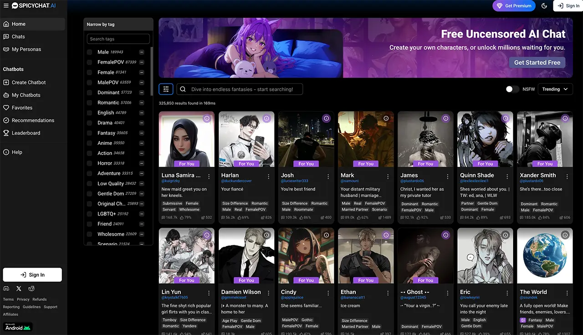Image resolution: width=583 pixels, height=335 pixels.
Task: Check the Fantasy tag checkbox
Action: coord(90,133)
